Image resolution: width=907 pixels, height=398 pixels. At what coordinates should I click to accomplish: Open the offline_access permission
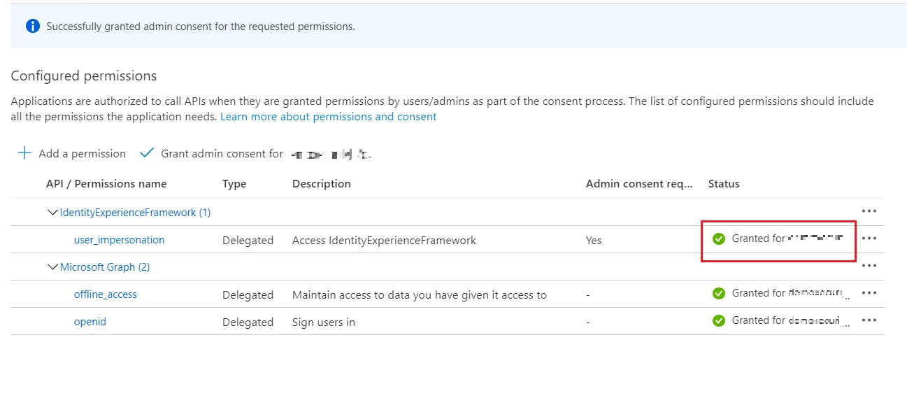point(106,294)
